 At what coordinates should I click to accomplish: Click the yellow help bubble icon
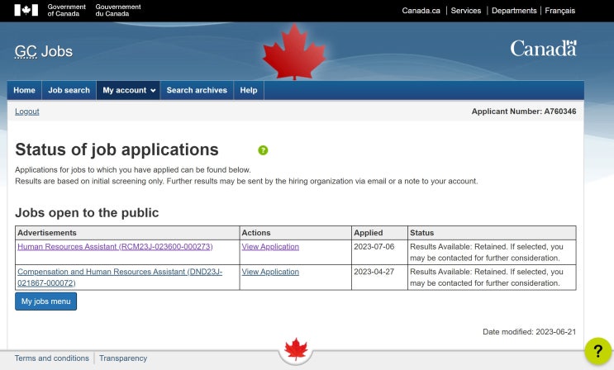(x=597, y=352)
